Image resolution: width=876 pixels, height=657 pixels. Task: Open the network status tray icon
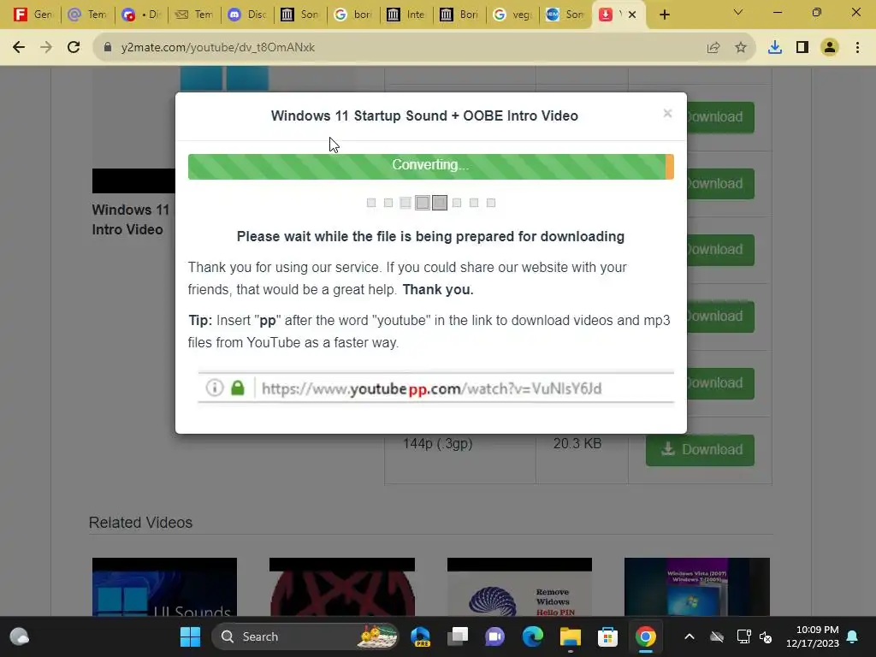click(x=743, y=636)
